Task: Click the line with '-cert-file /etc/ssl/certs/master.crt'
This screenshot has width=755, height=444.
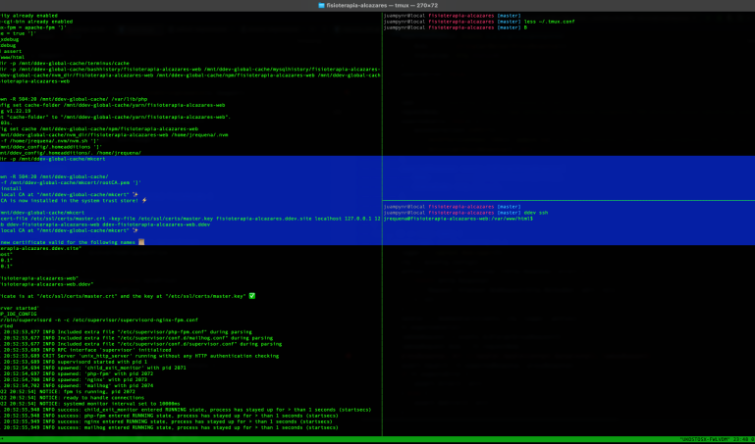Action: 190,219
